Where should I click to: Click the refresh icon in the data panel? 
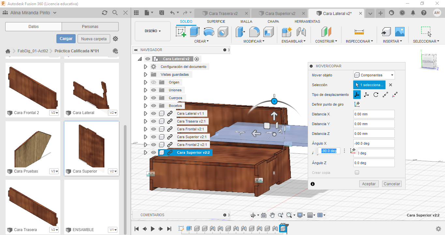(105, 13)
